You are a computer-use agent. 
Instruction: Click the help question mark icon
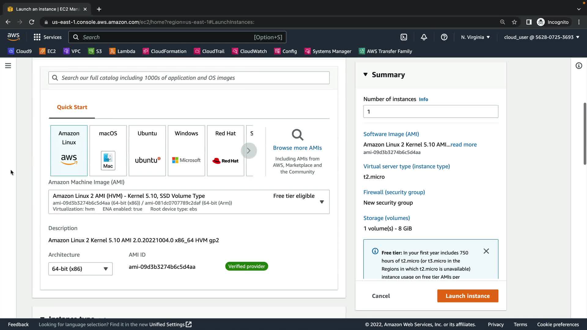444,37
